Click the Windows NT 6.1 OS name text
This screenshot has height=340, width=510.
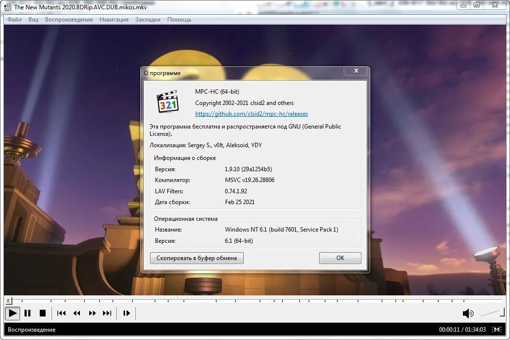pos(281,230)
